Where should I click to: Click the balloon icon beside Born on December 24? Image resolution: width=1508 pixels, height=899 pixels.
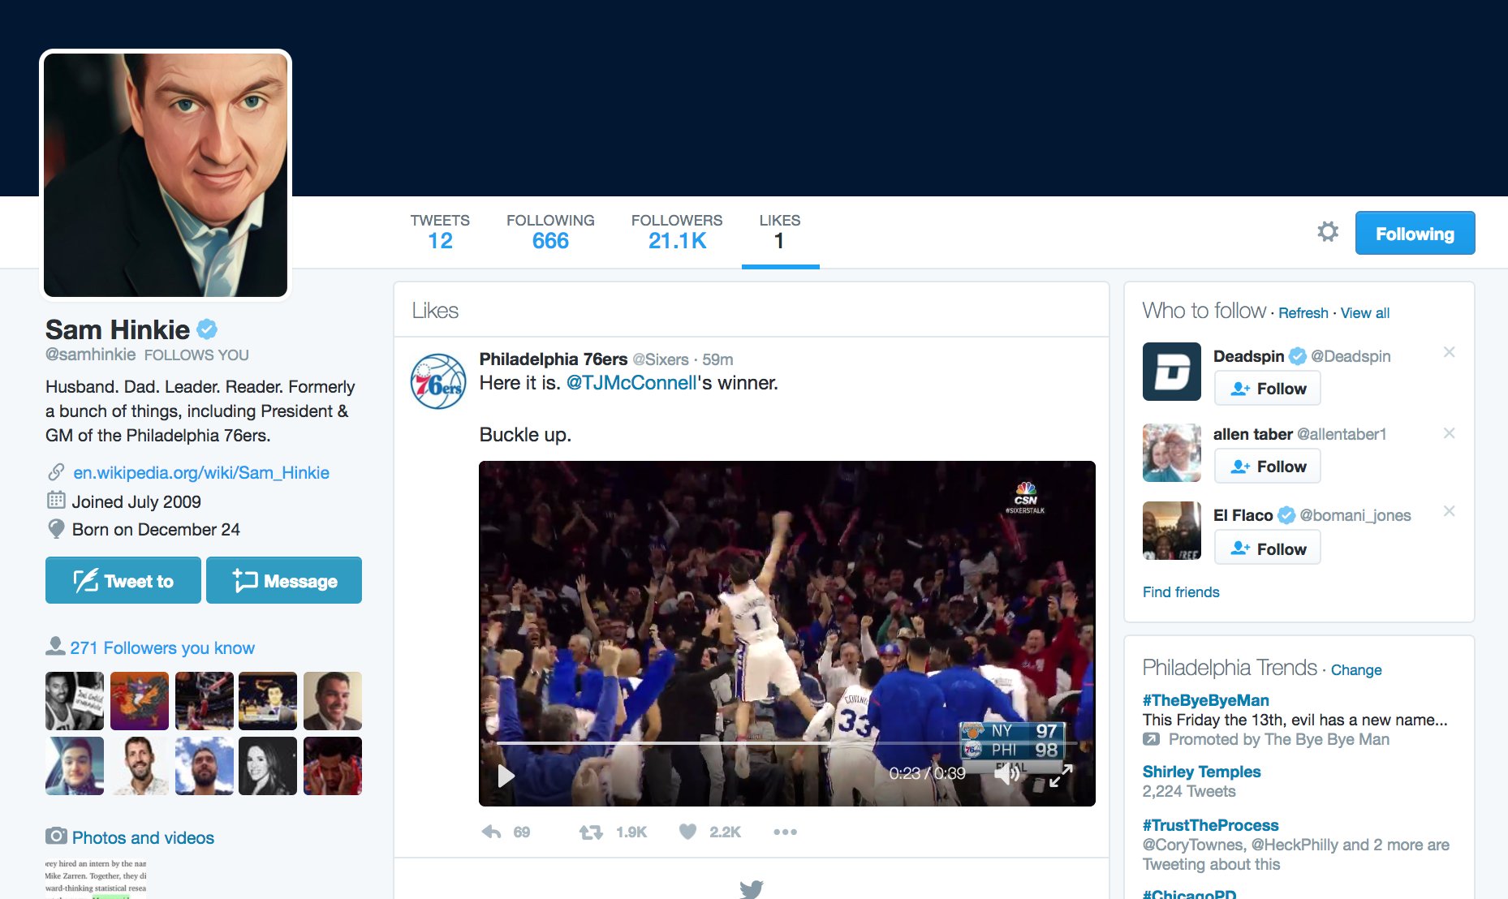click(x=56, y=529)
